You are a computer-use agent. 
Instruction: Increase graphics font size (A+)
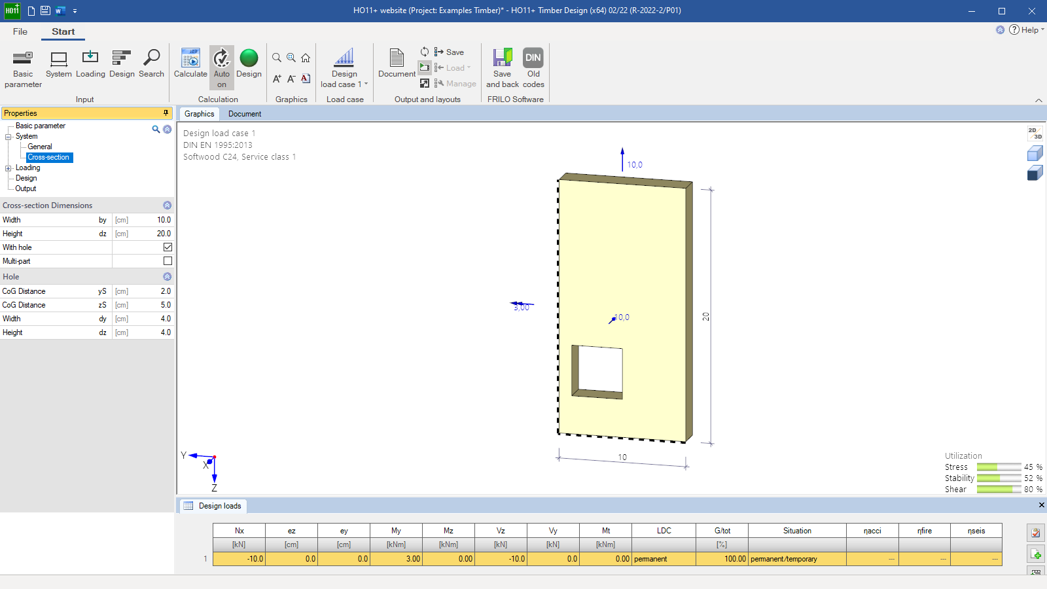pyautogui.click(x=277, y=79)
